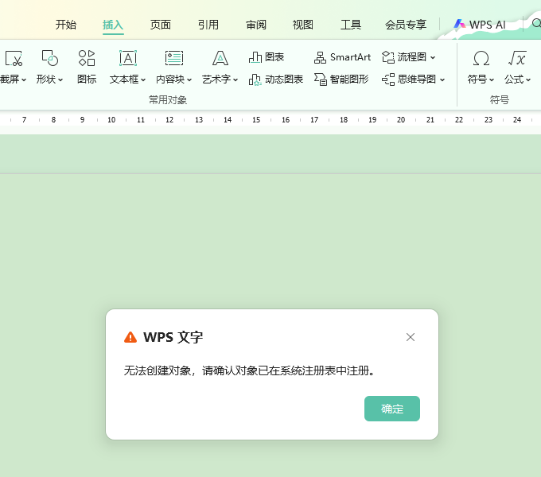Select the WordArt (艺术字) icon

(220, 58)
